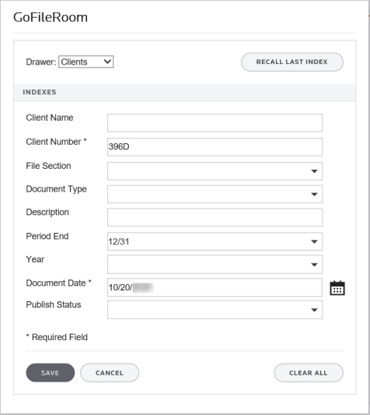The height and width of the screenshot is (415, 370).
Task: Focus the Client Name text field
Action: click(215, 123)
